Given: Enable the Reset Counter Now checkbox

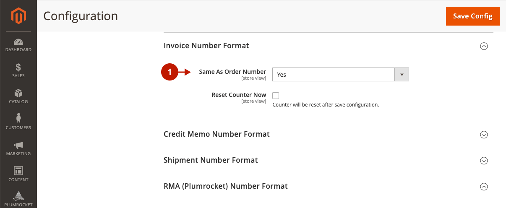Looking at the screenshot, I should (276, 95).
